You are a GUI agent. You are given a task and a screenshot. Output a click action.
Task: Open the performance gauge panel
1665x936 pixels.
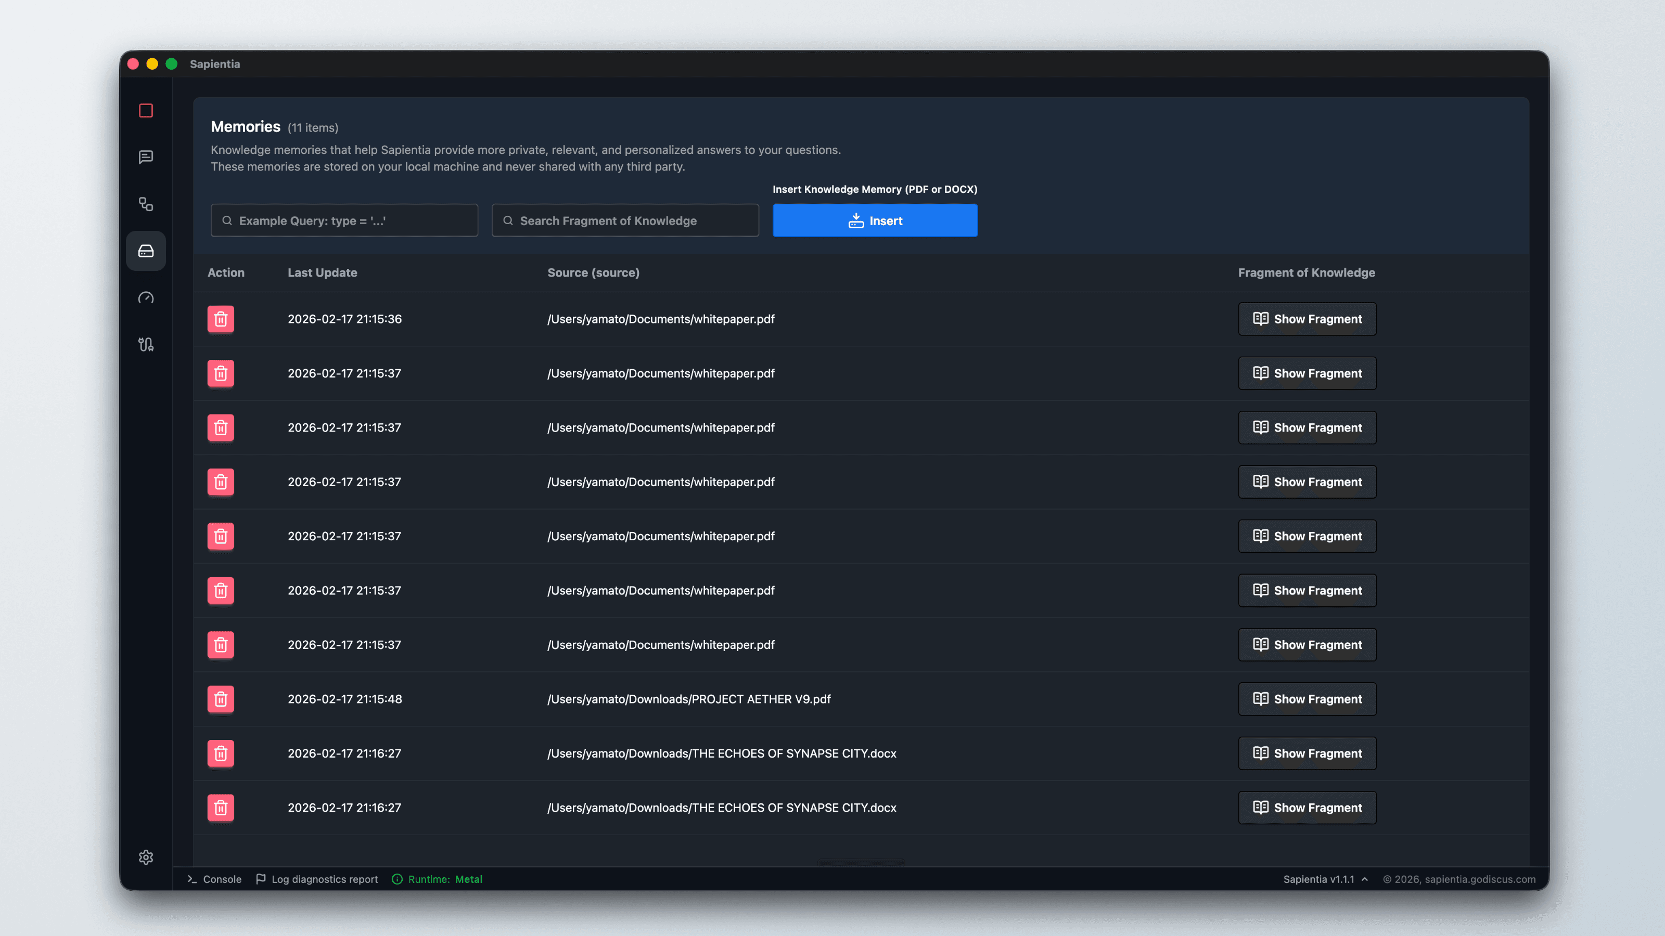pyautogui.click(x=146, y=297)
